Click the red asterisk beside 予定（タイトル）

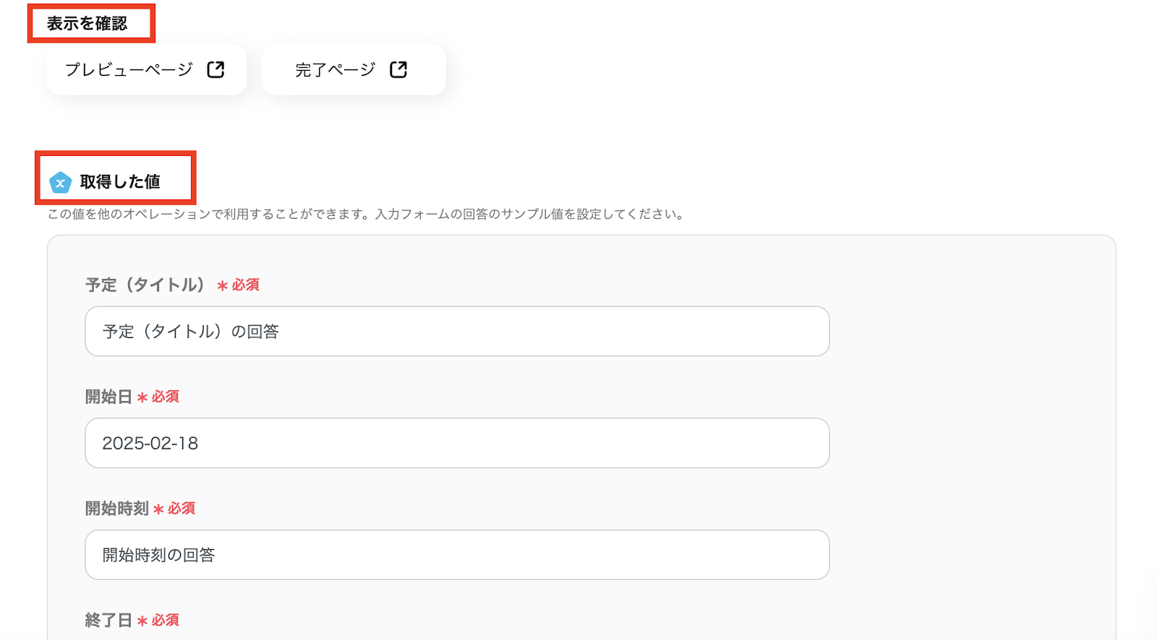222,286
